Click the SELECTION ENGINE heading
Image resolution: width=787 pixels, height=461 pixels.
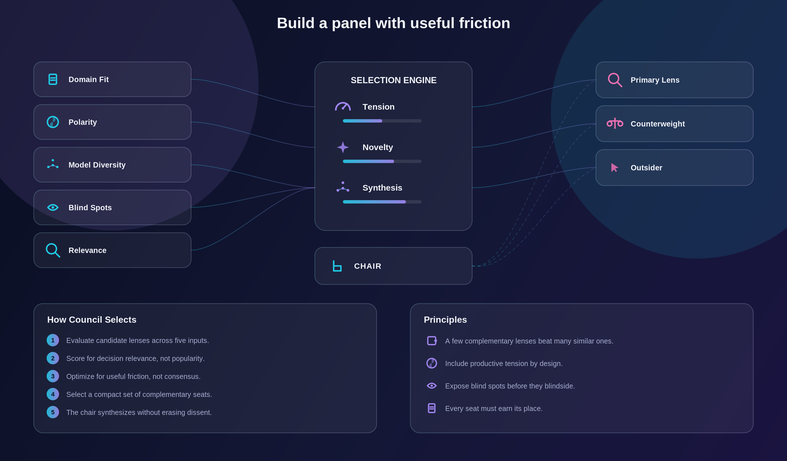(x=393, y=80)
